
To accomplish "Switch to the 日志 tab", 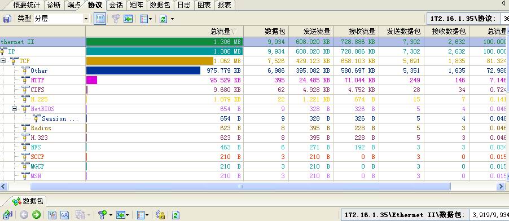I will pyautogui.click(x=184, y=5).
